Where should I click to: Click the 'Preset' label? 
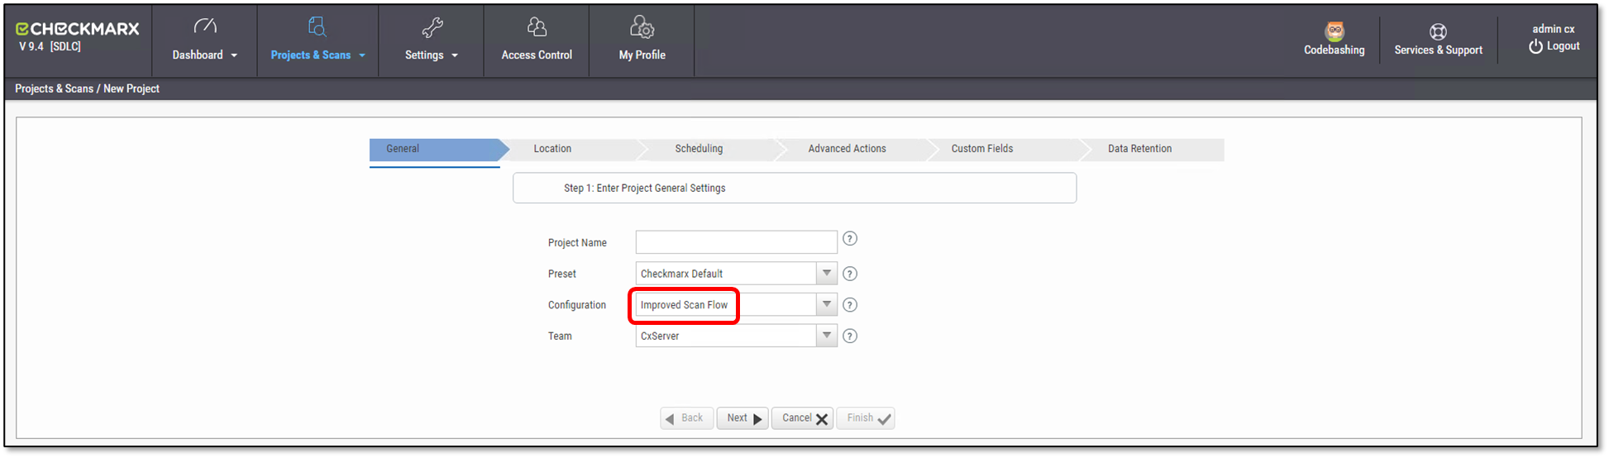(x=561, y=274)
